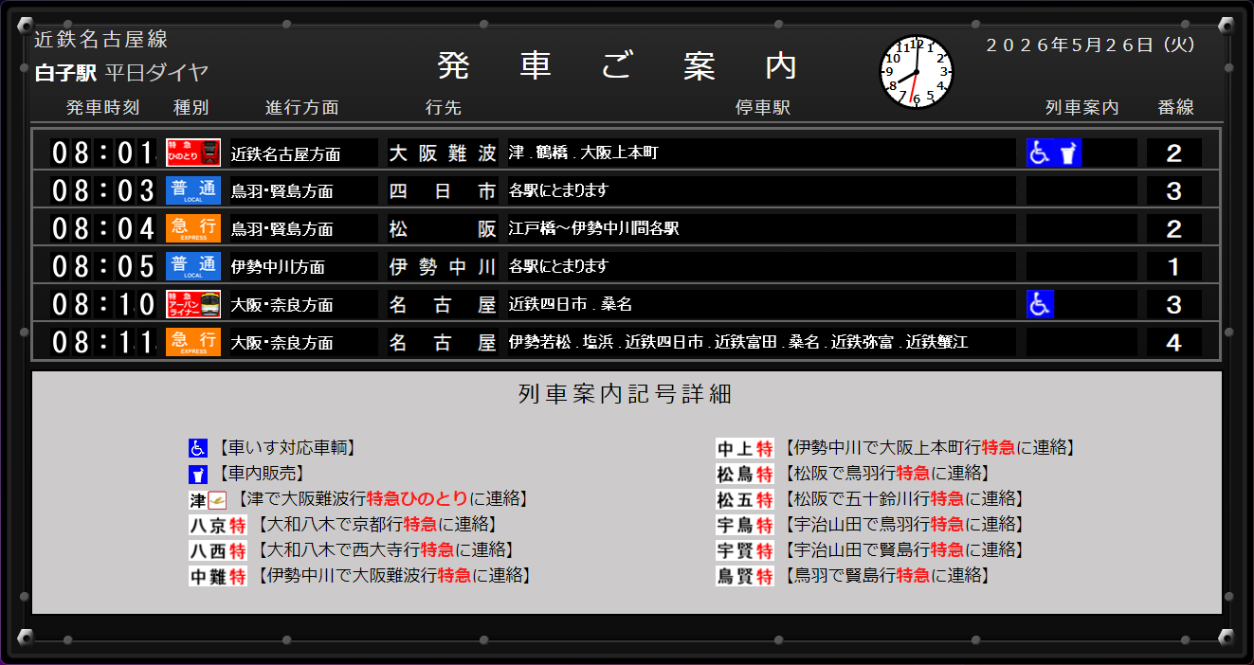
Task: Click the wheelchair icon on the 08:01 row
Action: [x=1041, y=153]
